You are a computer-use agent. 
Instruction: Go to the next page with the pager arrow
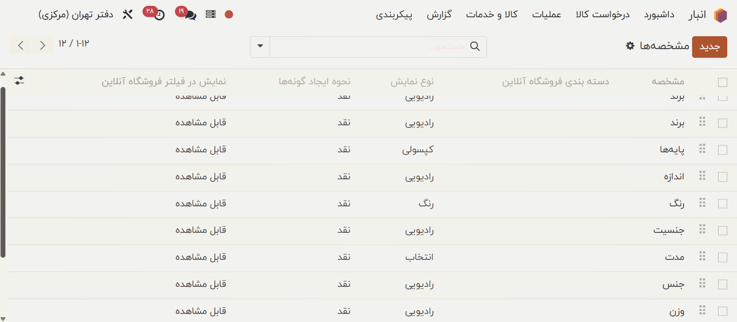(43, 45)
